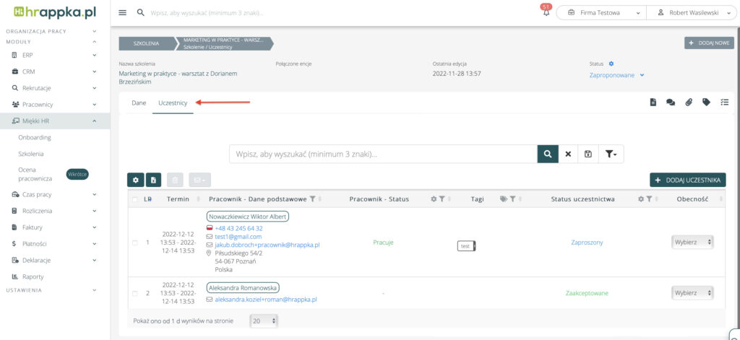This screenshot has height=340, width=740.
Task: Open Szkolenia in the sidebar menu
Action: [x=31, y=154]
